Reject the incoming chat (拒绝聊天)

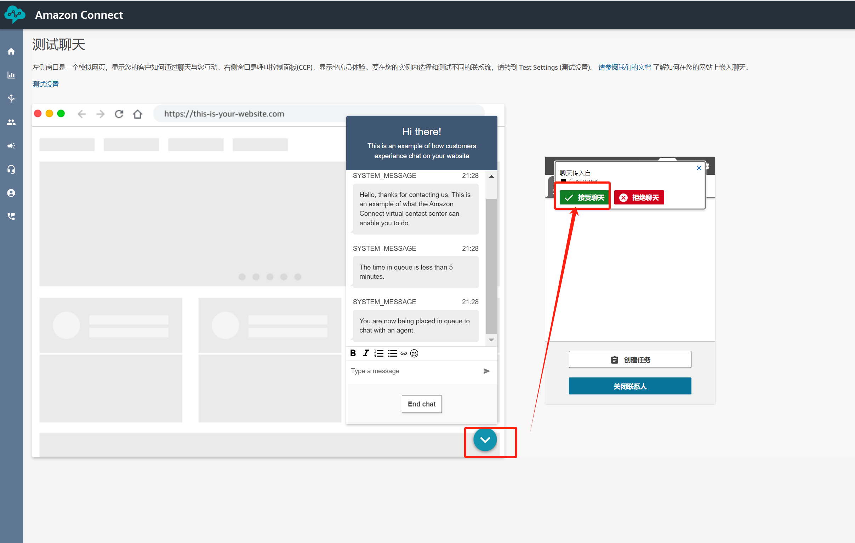(x=639, y=197)
